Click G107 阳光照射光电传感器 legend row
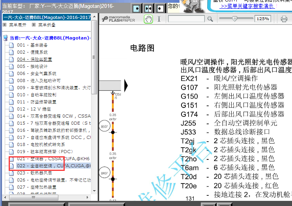The image size is (292, 206). click(x=229, y=87)
